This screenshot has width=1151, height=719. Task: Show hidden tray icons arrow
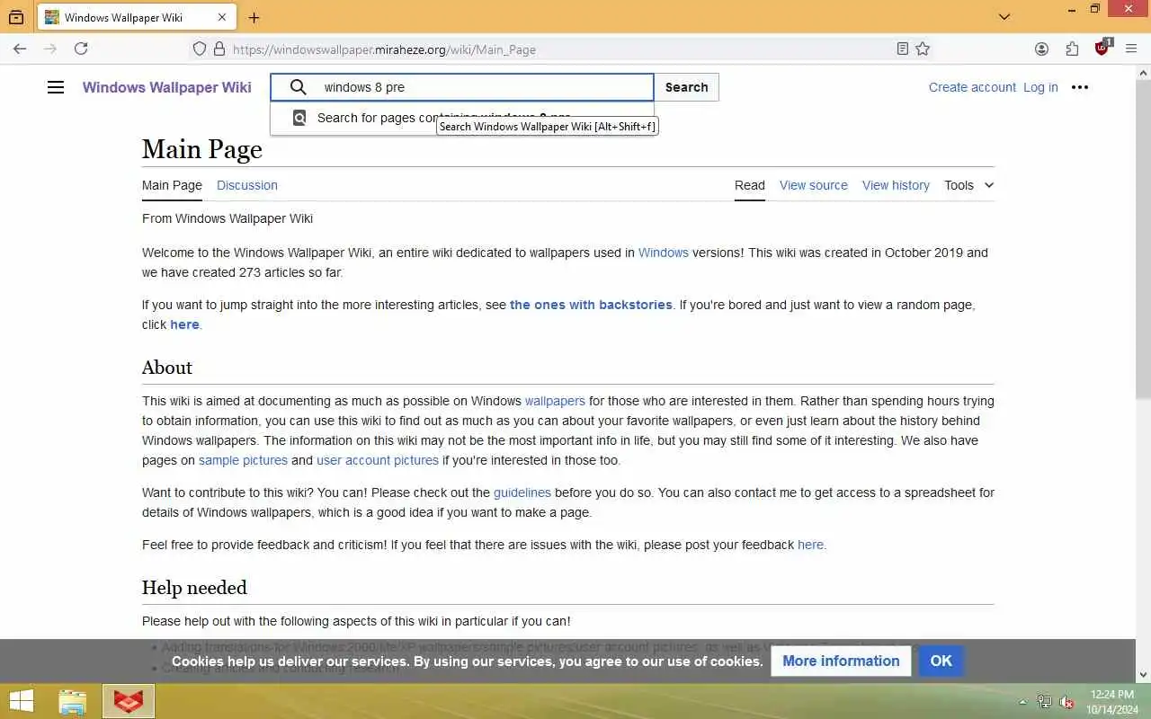(x=1022, y=702)
